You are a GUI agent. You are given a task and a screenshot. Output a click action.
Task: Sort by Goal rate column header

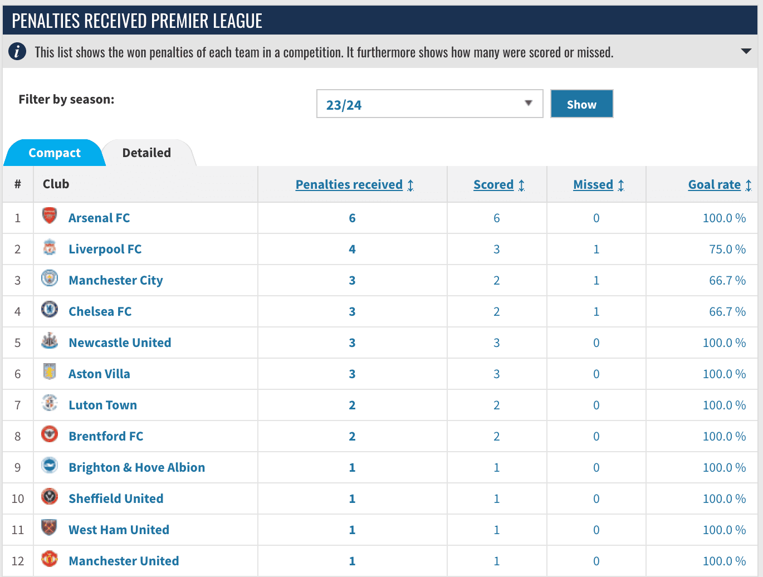[x=715, y=184]
